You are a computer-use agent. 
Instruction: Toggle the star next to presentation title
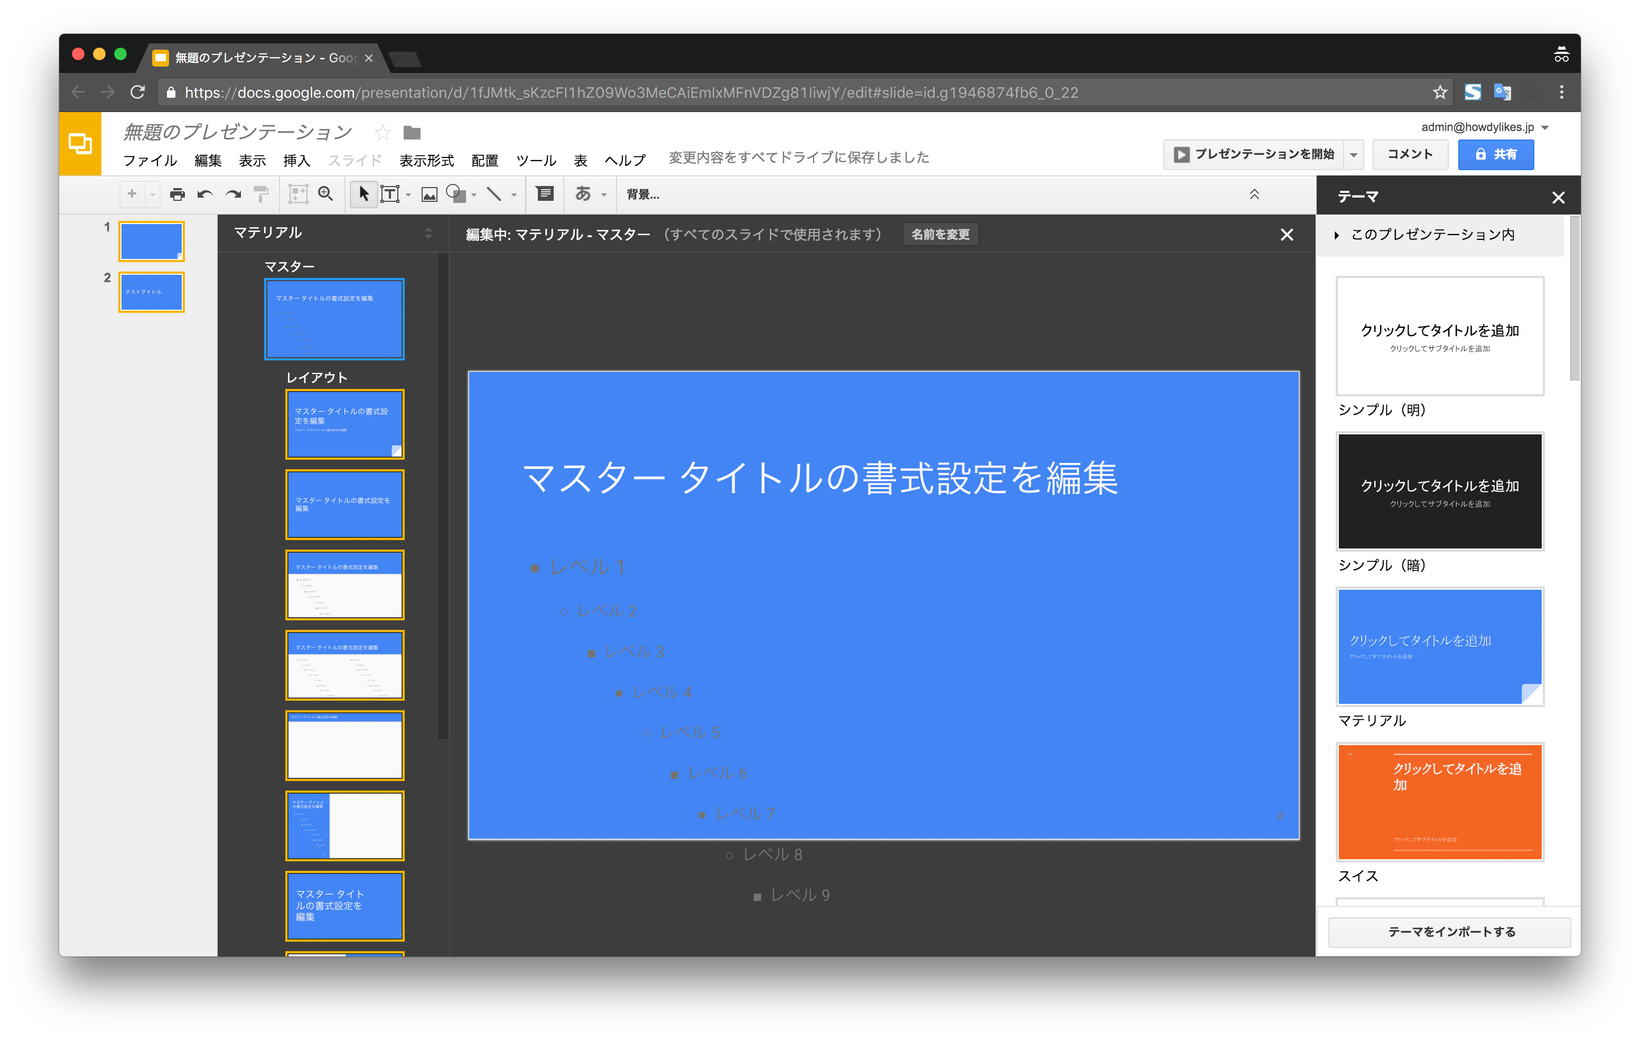point(383,132)
